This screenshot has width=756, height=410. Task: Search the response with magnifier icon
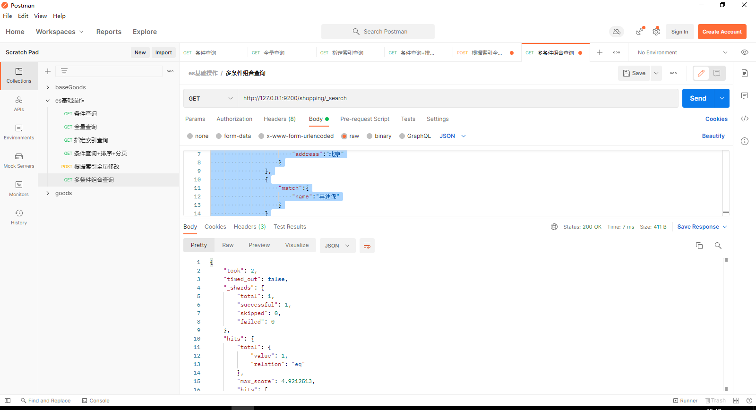click(x=718, y=246)
